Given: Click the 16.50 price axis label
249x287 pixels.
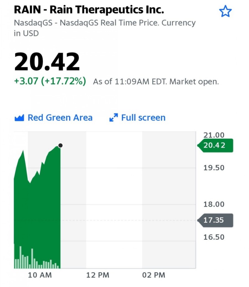Looking at the screenshot, I should (x=214, y=237).
